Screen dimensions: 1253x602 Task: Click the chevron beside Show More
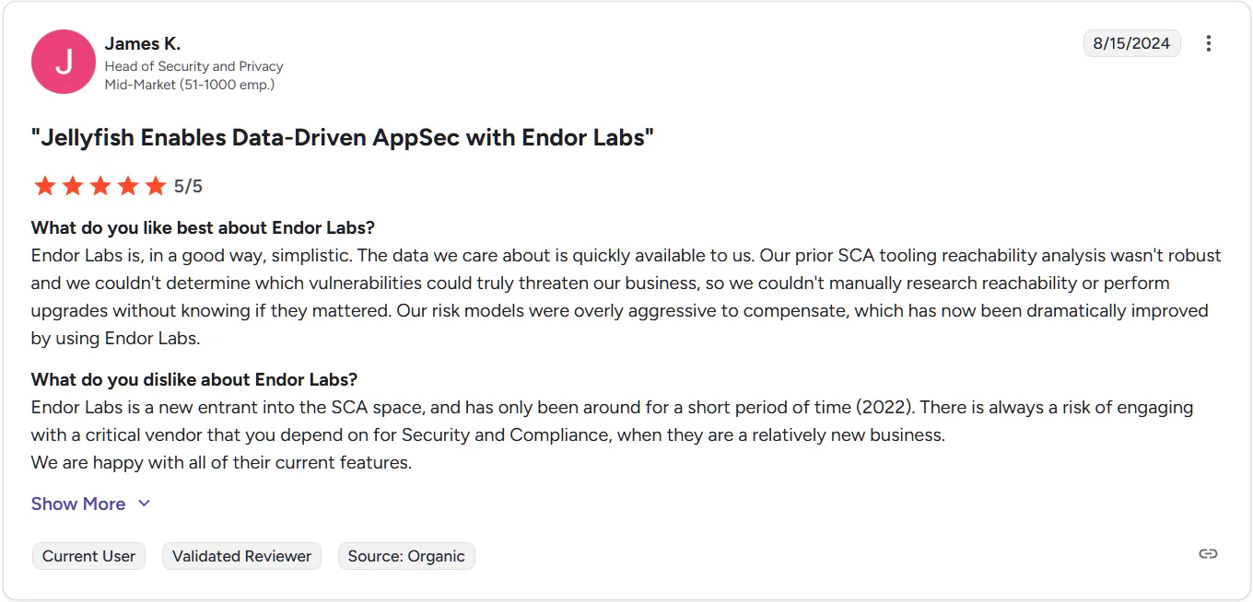pos(143,504)
